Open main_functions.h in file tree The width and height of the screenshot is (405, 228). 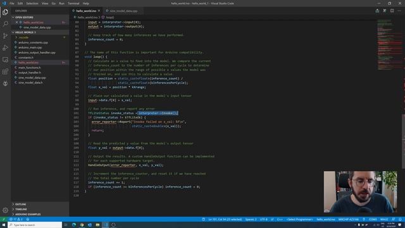click(29, 68)
